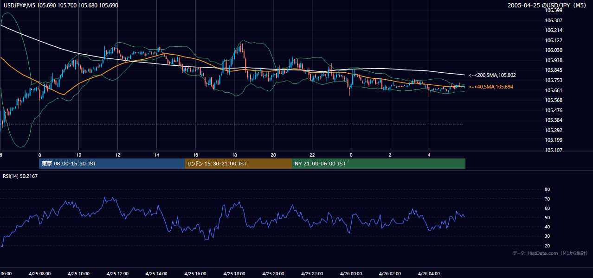The width and height of the screenshot is (593, 278).
Task: Click hour marker 0 under the price chart
Action: (x=351, y=155)
